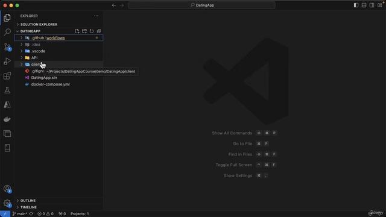The height and width of the screenshot is (217, 386).
Task: Open the Run and Debug view
Action: (7, 61)
